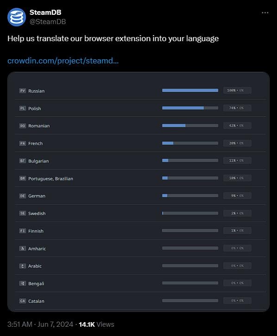
Task: Click the PL Polish language code badge
Action: click(x=23, y=108)
